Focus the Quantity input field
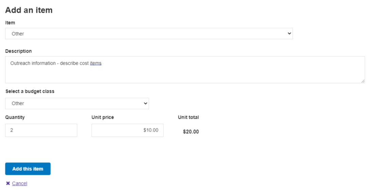 [x=41, y=130]
